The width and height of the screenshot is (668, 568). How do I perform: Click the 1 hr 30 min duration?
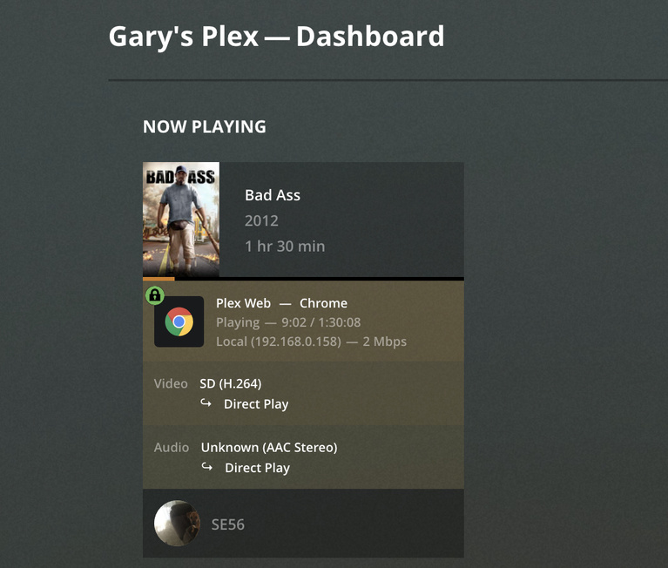[285, 247]
